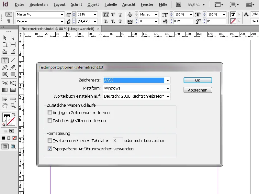The image size is (259, 194).
Task: Select the Selection tool arrow
Action: click(x=5, y=38)
